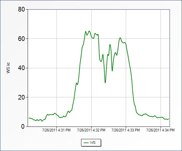Click the green WS legend line swatch
Screen dimensions: 182x151
[86, 143]
